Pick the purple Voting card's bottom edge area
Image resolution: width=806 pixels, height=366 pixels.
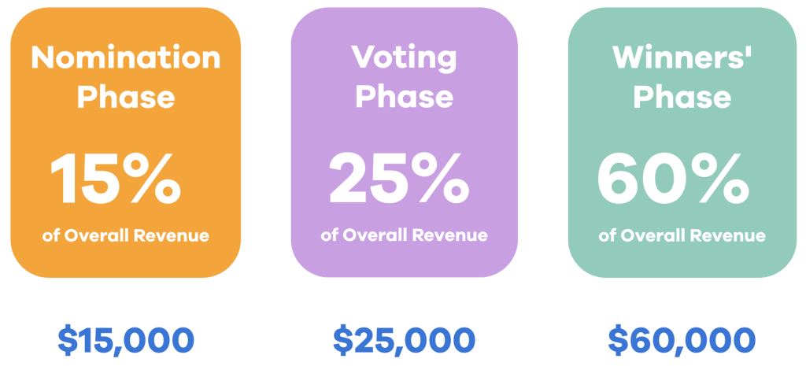[404, 268]
